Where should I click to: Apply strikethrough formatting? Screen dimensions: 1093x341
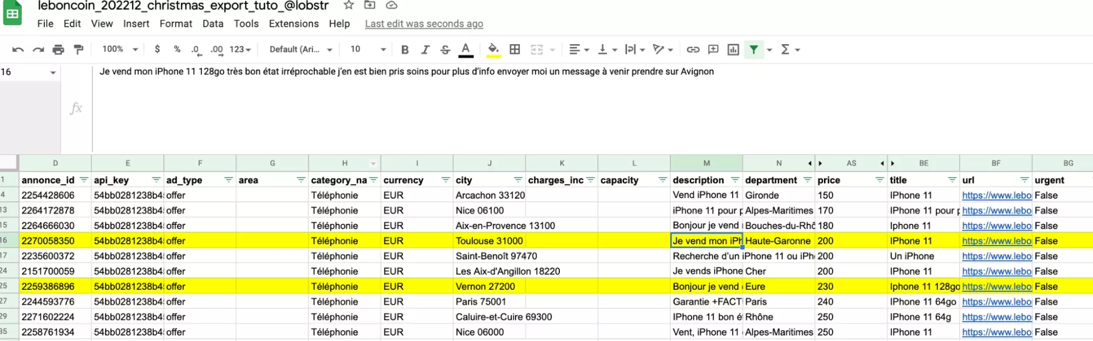445,50
